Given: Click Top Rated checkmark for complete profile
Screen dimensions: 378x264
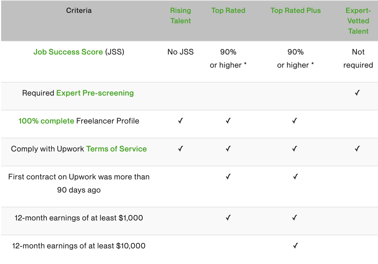Looking at the screenshot, I should click(x=228, y=121).
